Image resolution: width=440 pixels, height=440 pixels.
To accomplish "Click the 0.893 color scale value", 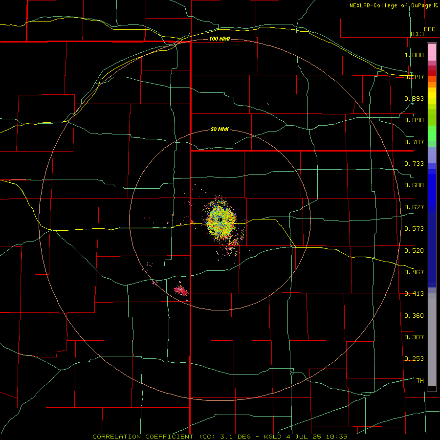I will pyautogui.click(x=414, y=98).
